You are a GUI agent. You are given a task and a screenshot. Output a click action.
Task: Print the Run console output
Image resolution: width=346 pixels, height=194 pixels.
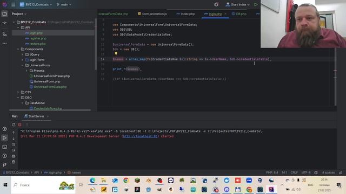pos(14,156)
